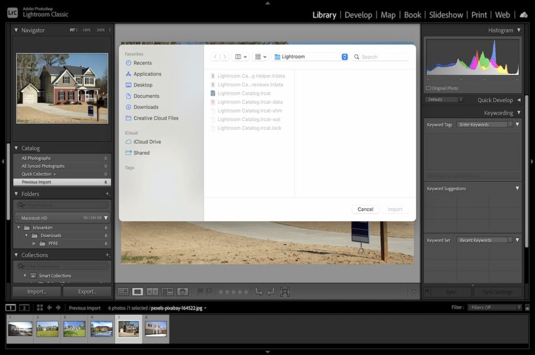Viewport: 535px width, 355px height.
Task: Click the Lrc application logo
Action: pos(13,13)
